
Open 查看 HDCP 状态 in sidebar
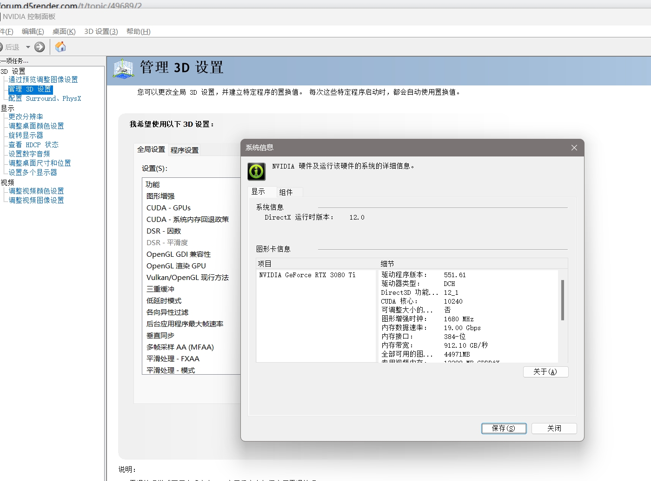33,145
